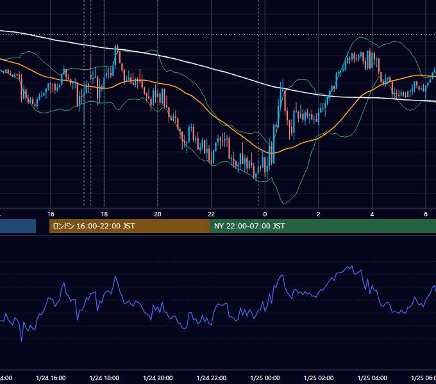
Task: Click the 6 hour label on price chart axis
Action: 426,214
